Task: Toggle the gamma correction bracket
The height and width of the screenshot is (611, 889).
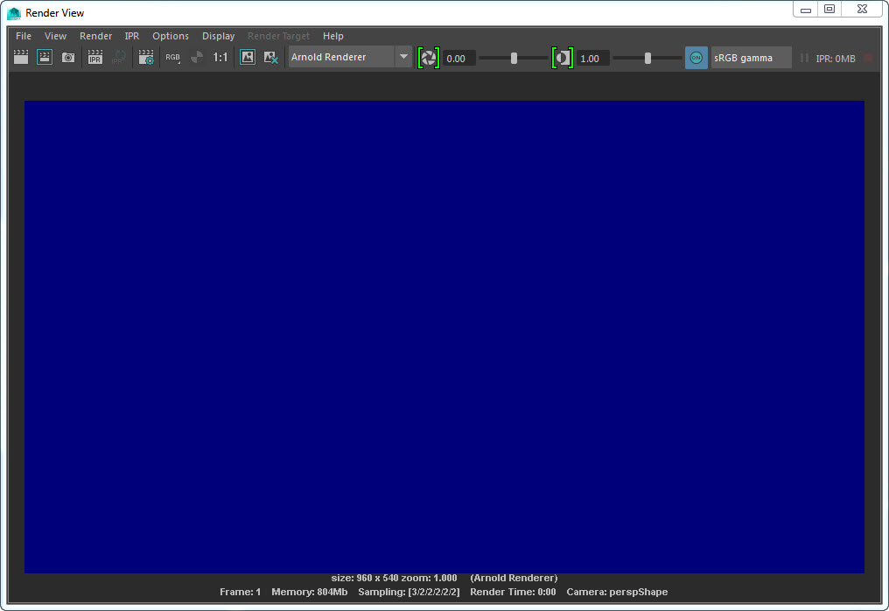Action: [x=563, y=57]
